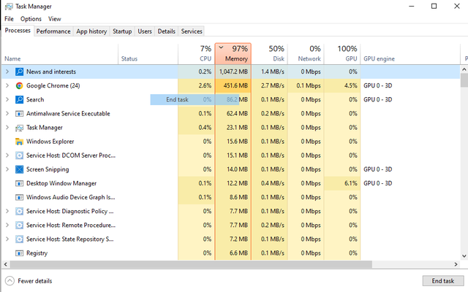Image resolution: width=468 pixels, height=292 pixels.
Task: Sort processes by the Network column
Action: click(306, 54)
